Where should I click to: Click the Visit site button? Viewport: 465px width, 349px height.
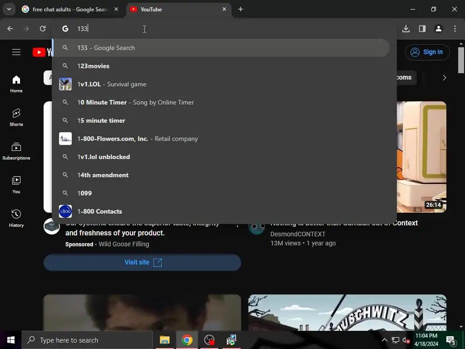pos(142,262)
